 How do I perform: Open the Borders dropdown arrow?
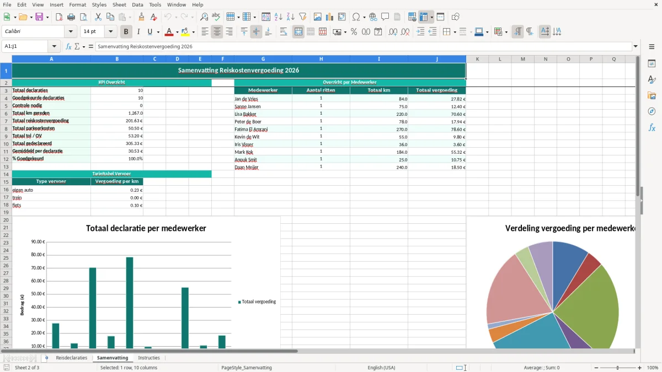coord(454,32)
